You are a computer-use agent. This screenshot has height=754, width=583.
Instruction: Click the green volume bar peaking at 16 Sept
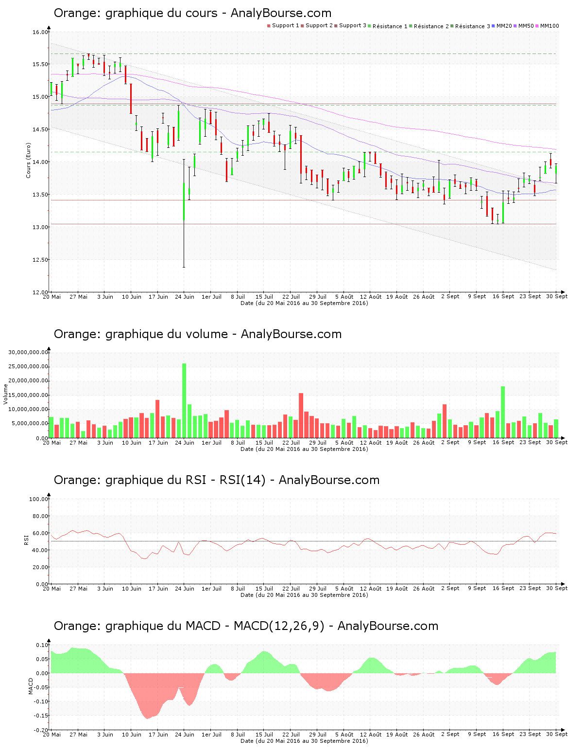(x=503, y=412)
